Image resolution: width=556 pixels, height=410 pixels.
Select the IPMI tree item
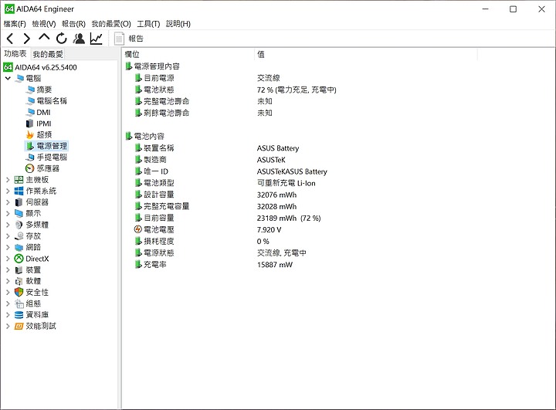coord(39,124)
